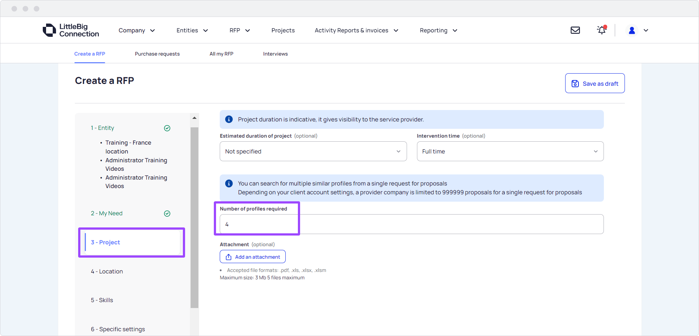Open the Entities menu
This screenshot has width=699, height=336.
coord(192,31)
